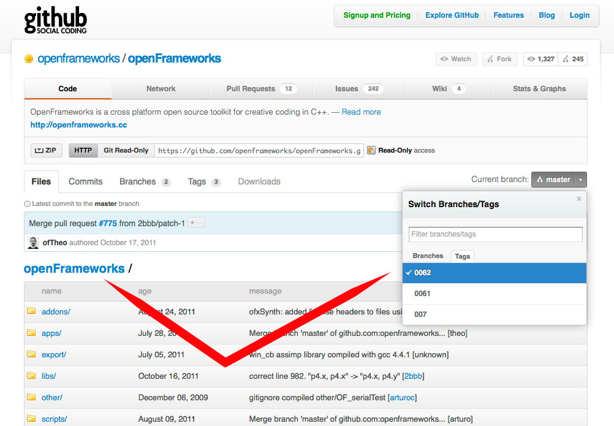This screenshot has height=426, width=614.
Task: Click the Fork button
Action: click(x=499, y=59)
